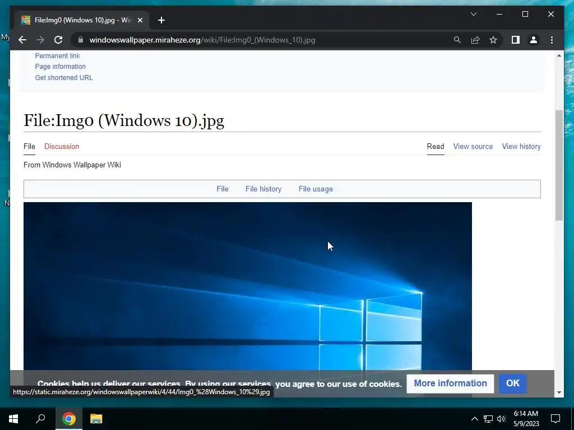Select the Read view tab
574x430 pixels.
tap(436, 146)
